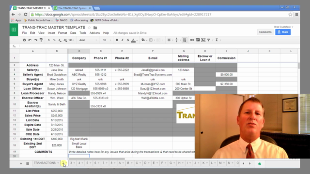Format selection as percent
Viewport: 310px width, 174px height.
(54, 40)
